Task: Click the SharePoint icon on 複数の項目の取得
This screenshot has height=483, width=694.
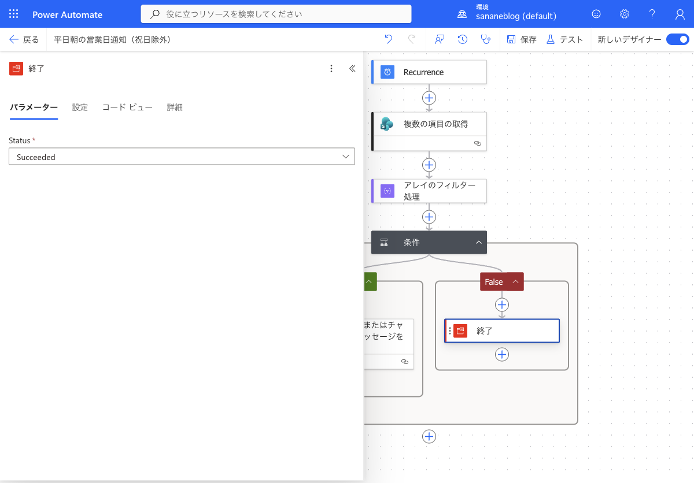Action: (x=387, y=124)
